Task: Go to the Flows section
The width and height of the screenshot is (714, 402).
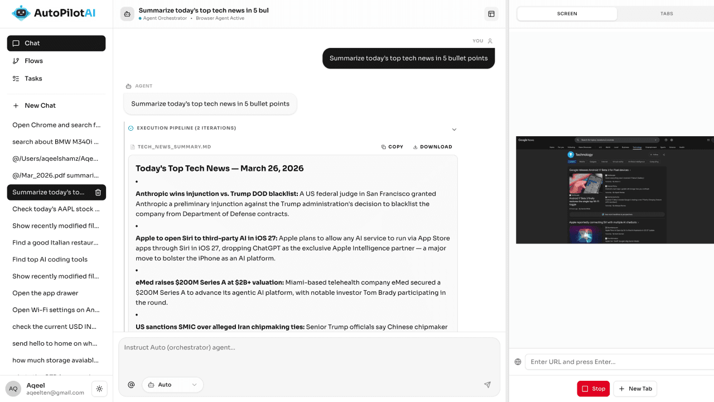Action: click(x=56, y=61)
